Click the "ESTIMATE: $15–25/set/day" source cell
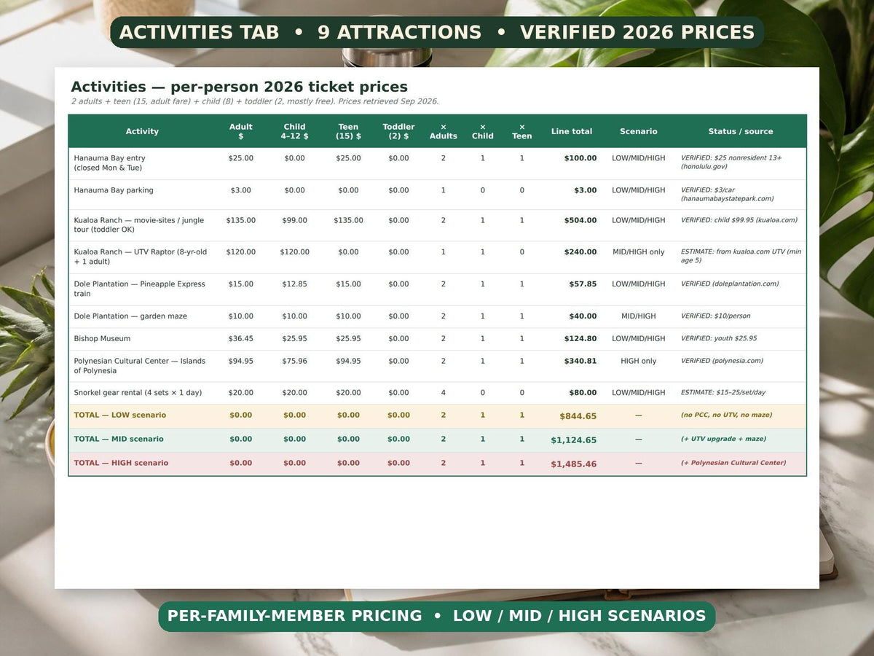This screenshot has width=874, height=656. [x=723, y=393]
